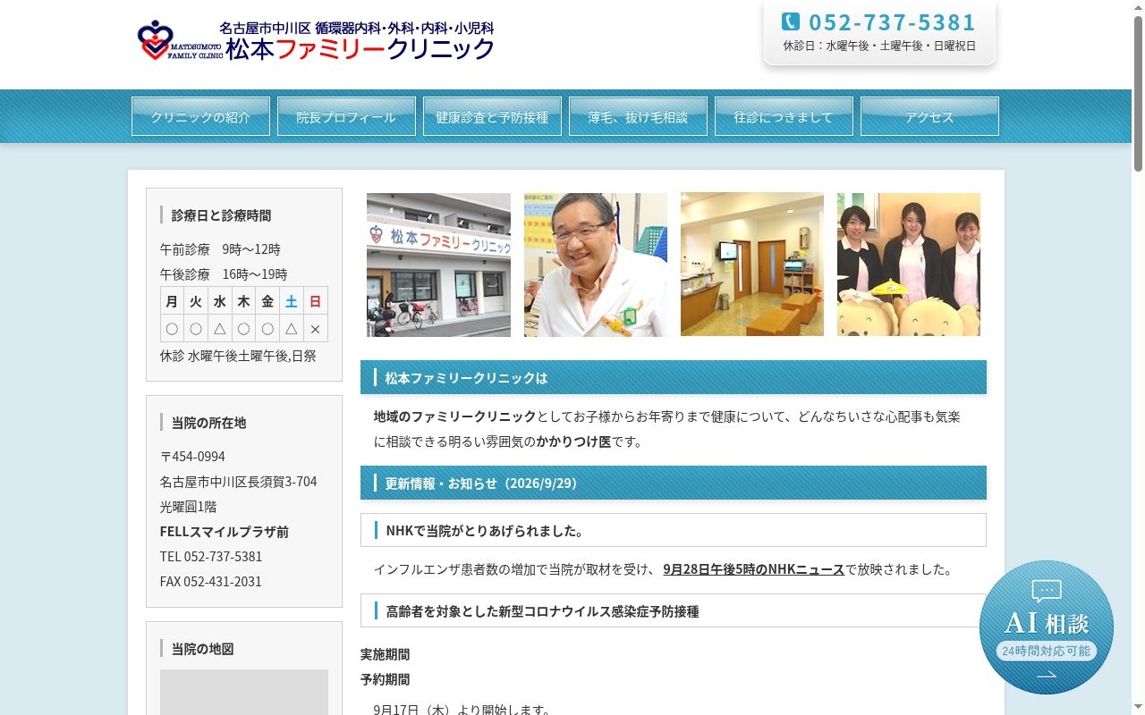Click the 休診 水曜午後土曜午後,日祭 note
This screenshot has width=1145, height=715.
click(238, 356)
